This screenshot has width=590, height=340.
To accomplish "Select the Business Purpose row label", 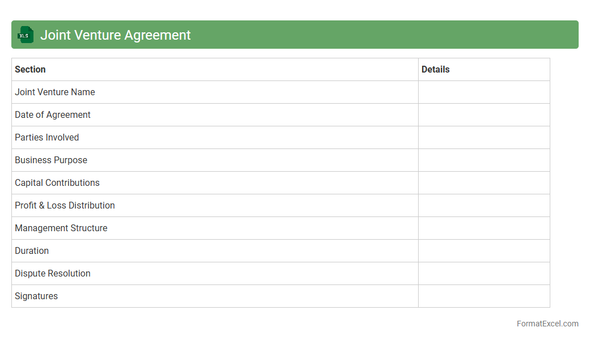I will pyautogui.click(x=51, y=160).
